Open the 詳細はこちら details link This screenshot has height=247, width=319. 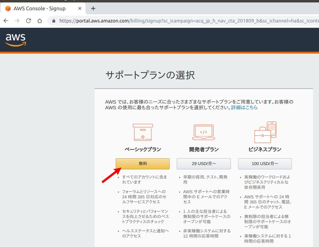pos(244,107)
